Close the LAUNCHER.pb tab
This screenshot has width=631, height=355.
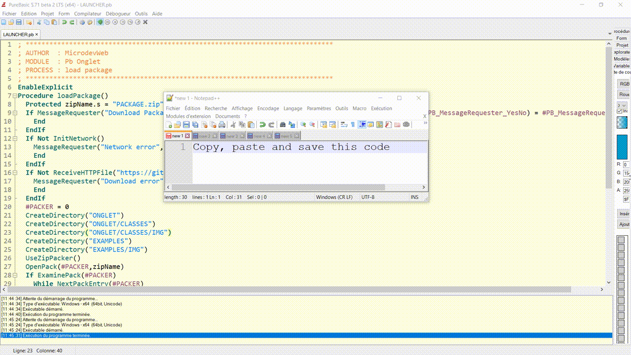pyautogui.click(x=36, y=35)
